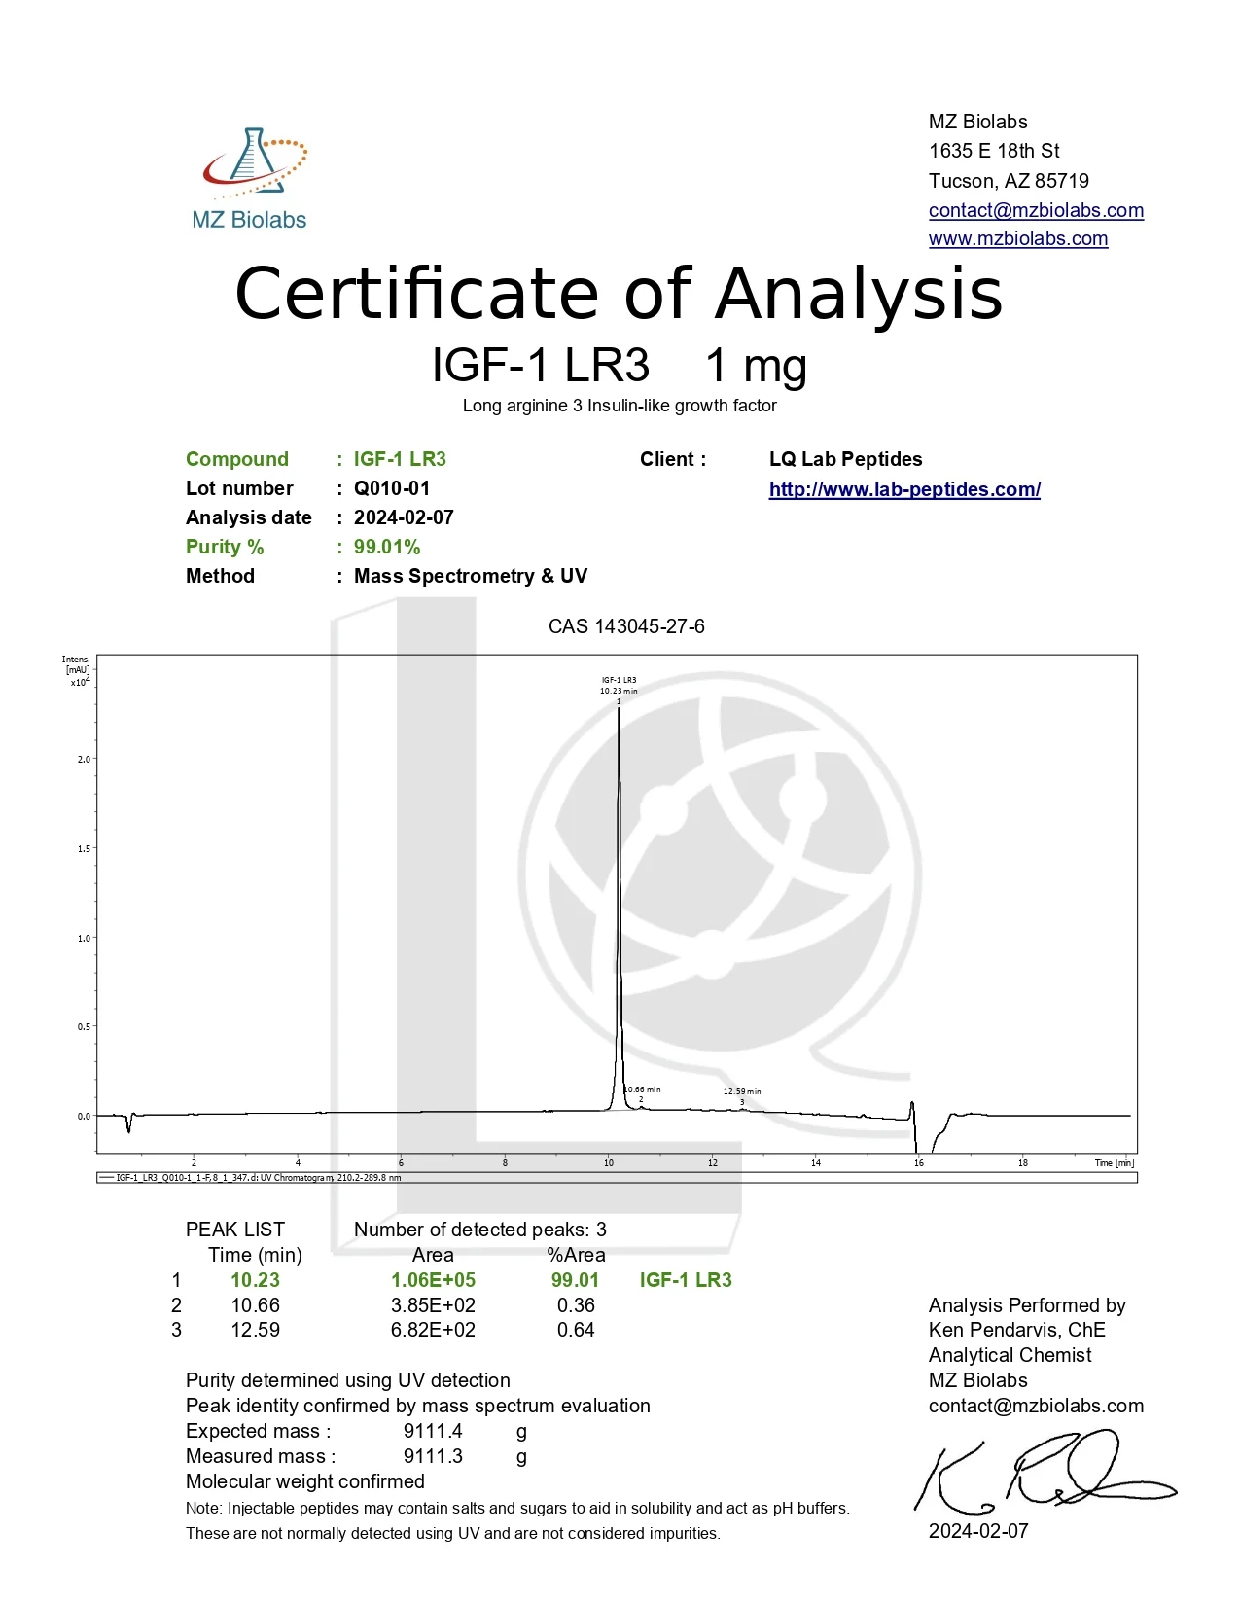Click the signature date 2024-02-07 at the bottom
This screenshot has width=1240, height=1605.
point(978,1531)
